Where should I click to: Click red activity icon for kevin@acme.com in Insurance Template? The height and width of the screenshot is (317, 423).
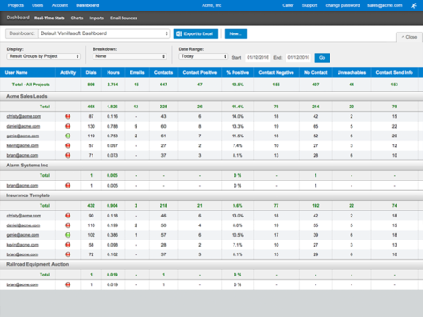coord(68,245)
